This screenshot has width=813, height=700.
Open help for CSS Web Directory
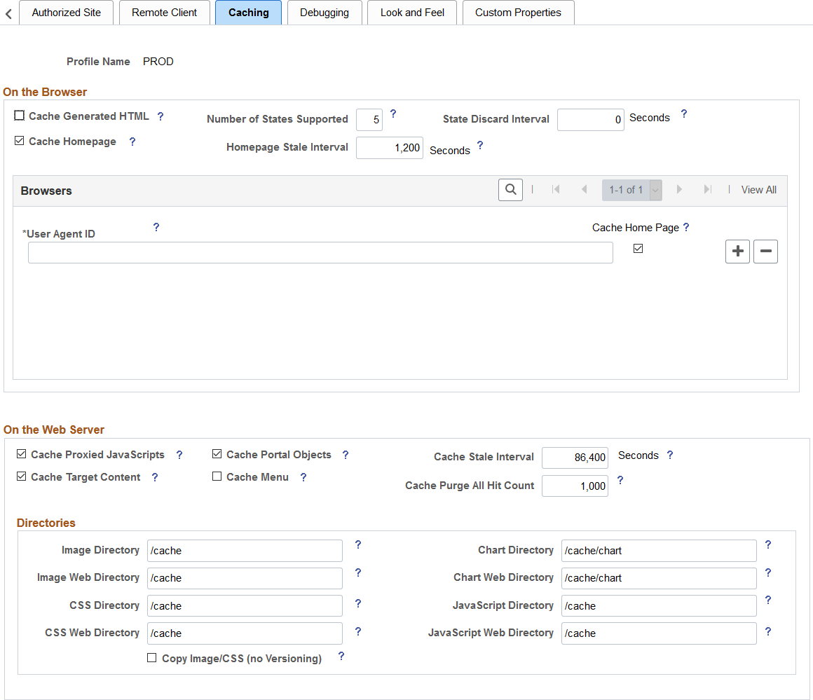pos(357,631)
